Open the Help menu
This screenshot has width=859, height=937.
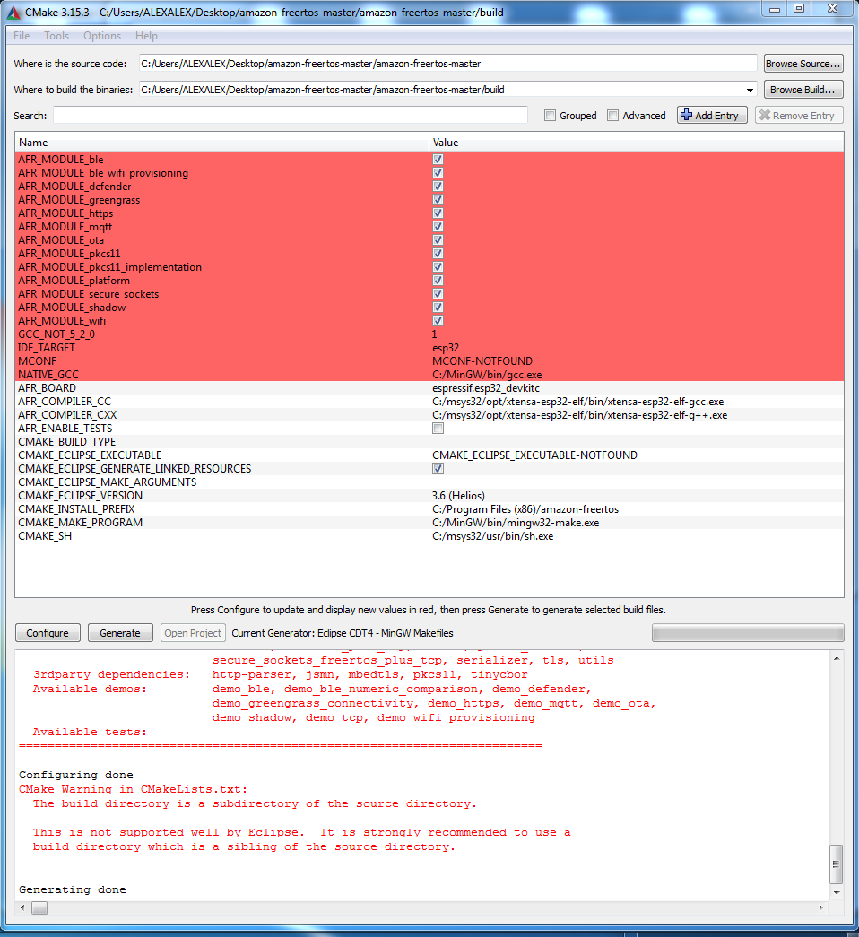(x=146, y=36)
